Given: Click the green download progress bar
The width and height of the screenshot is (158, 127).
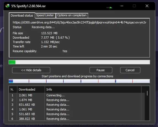Looking at the screenshot, I should (x=79, y=62).
